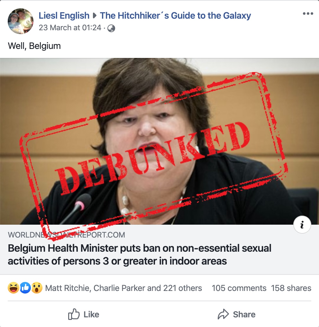This screenshot has height=327, width=319.
Task: View the 158 shares list
Action: 291,288
